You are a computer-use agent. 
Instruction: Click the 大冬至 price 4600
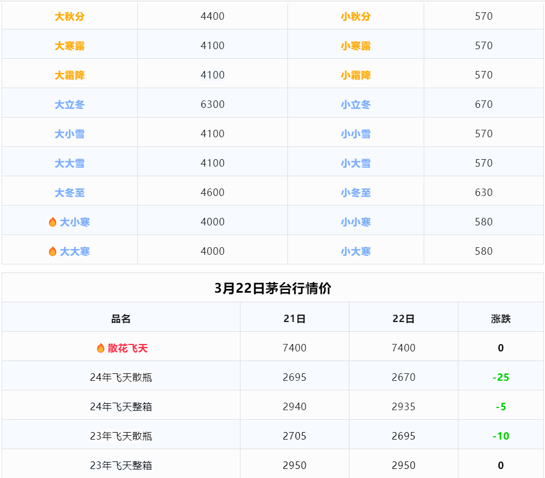[x=212, y=192]
